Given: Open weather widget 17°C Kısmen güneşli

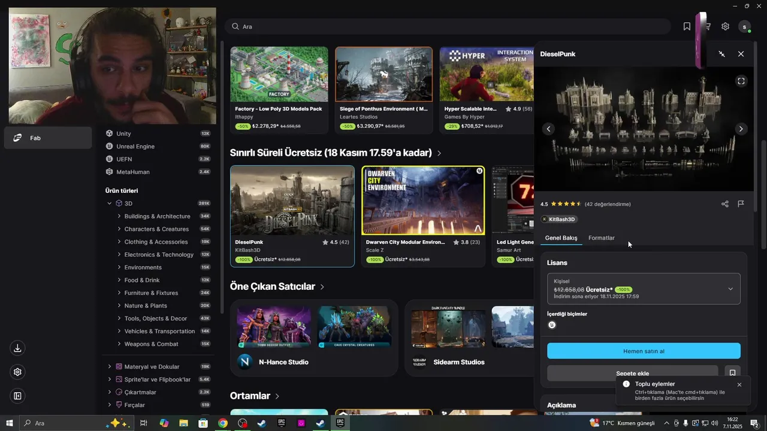Looking at the screenshot, I should click(x=623, y=423).
